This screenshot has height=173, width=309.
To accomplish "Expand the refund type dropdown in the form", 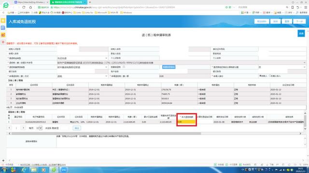I will (x=83, y=58).
